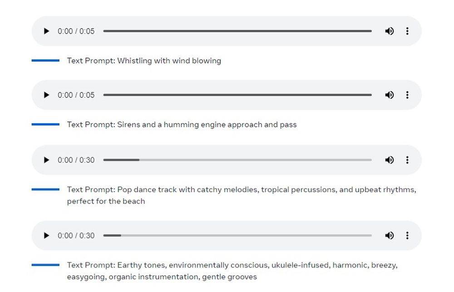Seek within the pop dance track progress bar

tap(237, 160)
